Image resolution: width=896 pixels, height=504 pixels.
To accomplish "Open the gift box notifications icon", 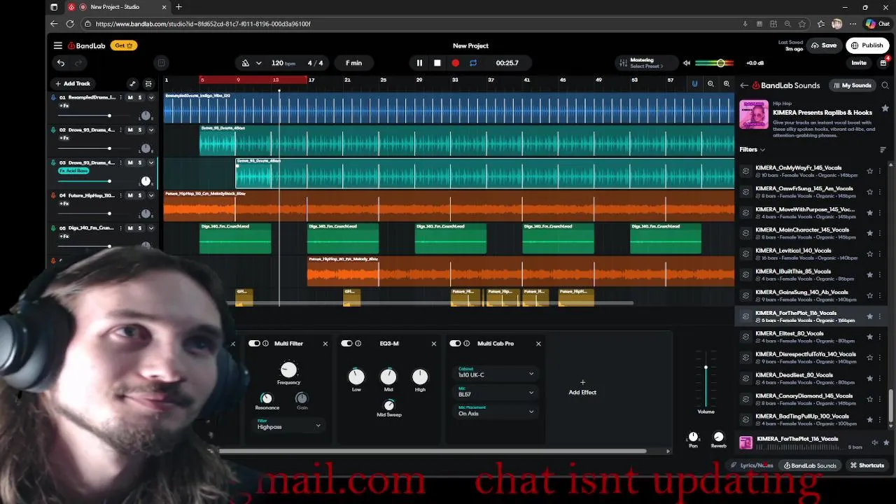I will (x=883, y=63).
